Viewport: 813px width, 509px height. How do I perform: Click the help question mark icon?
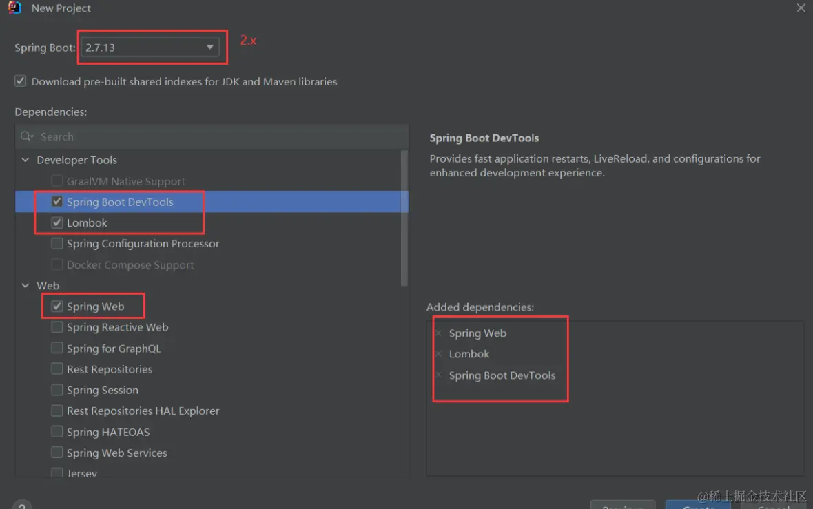click(x=22, y=505)
